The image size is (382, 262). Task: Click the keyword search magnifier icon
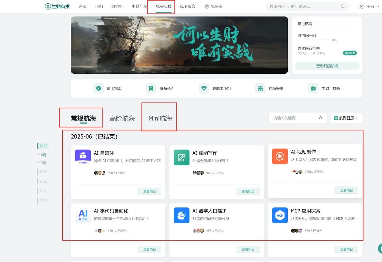pyautogui.click(x=321, y=118)
